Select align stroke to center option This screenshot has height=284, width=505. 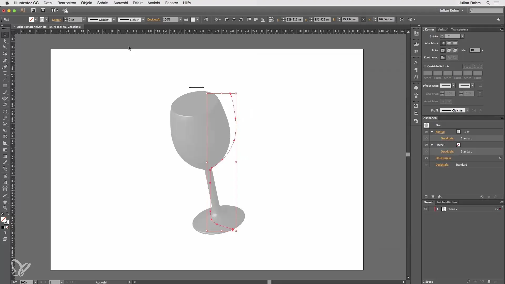coord(443,57)
